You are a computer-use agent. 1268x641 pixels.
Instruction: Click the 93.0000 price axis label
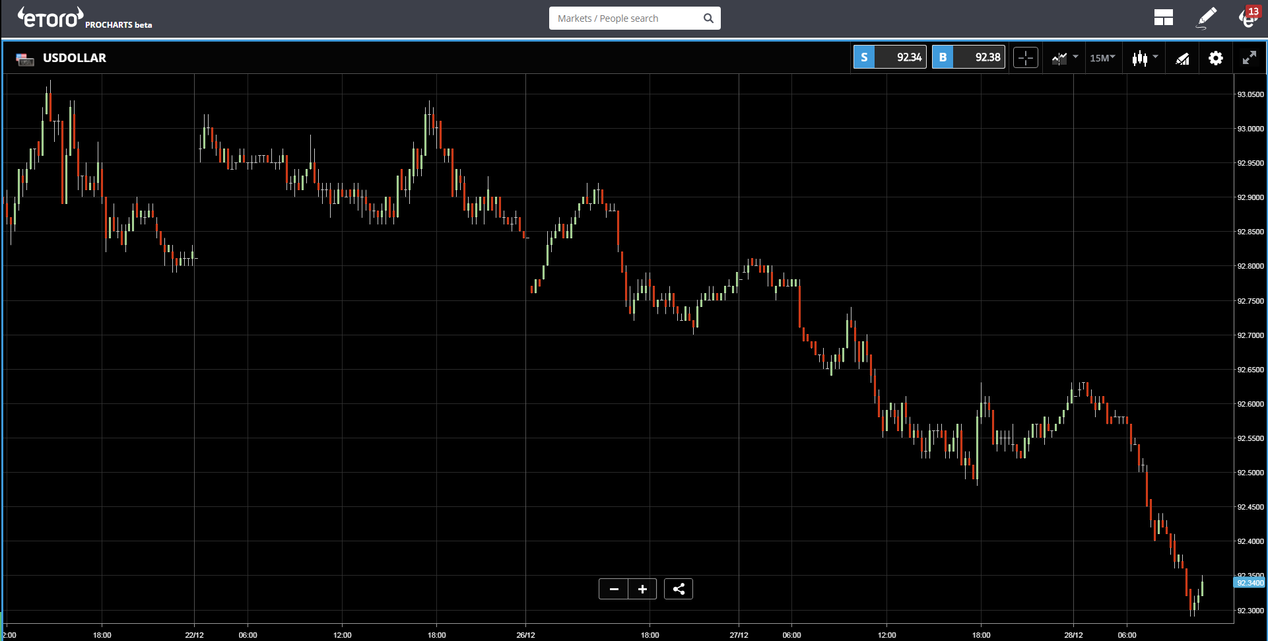1250,129
